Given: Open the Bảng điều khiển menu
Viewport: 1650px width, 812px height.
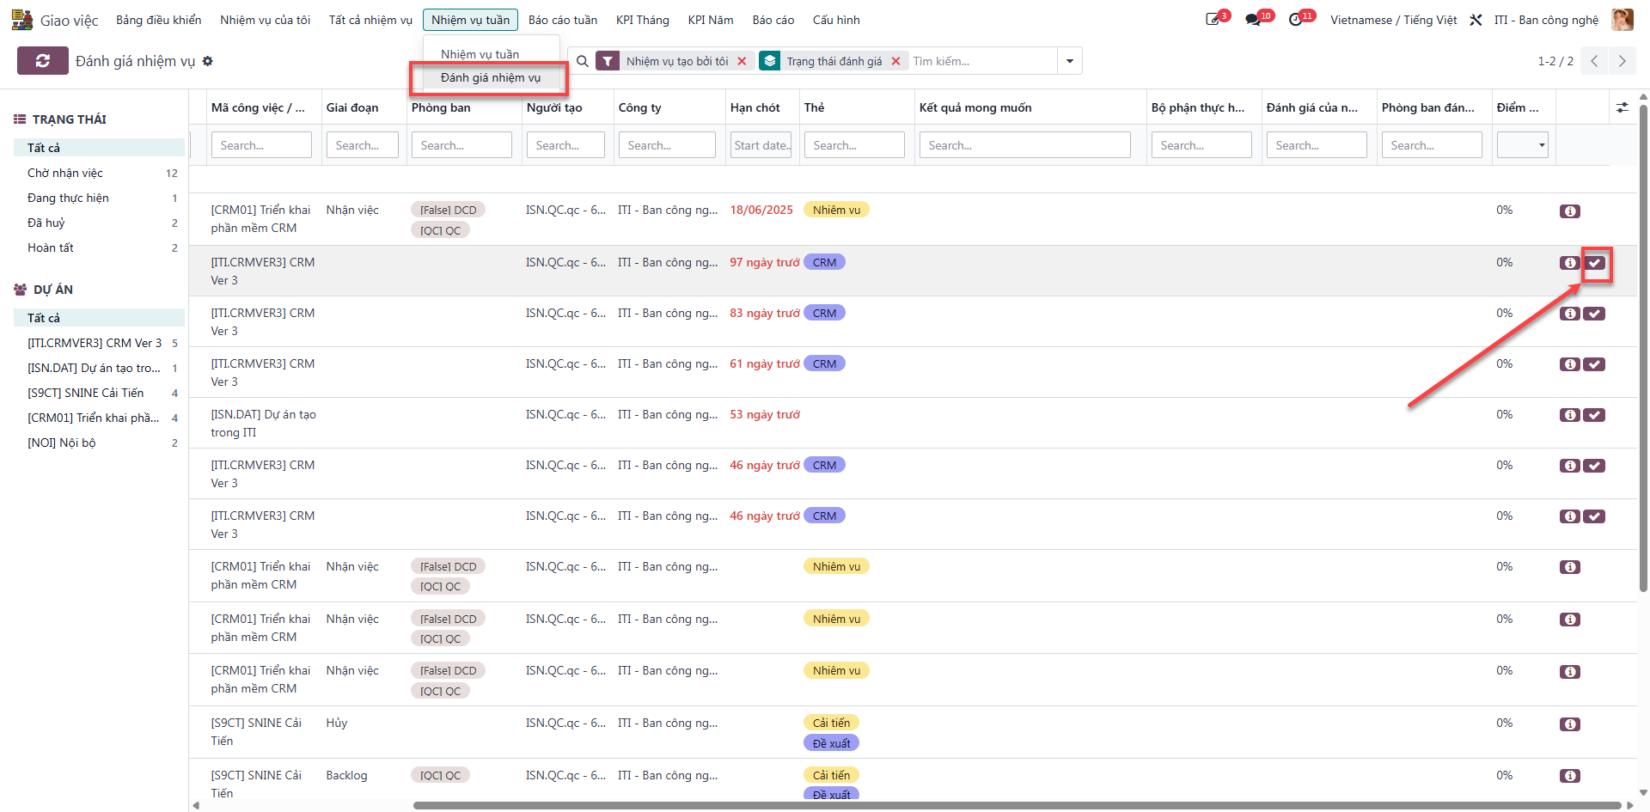Looking at the screenshot, I should [x=159, y=20].
